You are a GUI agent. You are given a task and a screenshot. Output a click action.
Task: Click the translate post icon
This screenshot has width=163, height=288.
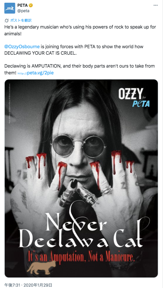point(6,20)
